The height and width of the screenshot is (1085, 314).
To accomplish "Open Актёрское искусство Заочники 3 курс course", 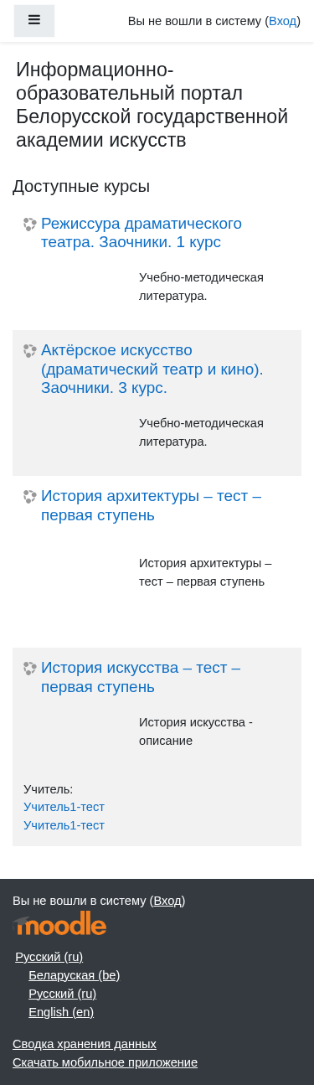I will click(152, 369).
